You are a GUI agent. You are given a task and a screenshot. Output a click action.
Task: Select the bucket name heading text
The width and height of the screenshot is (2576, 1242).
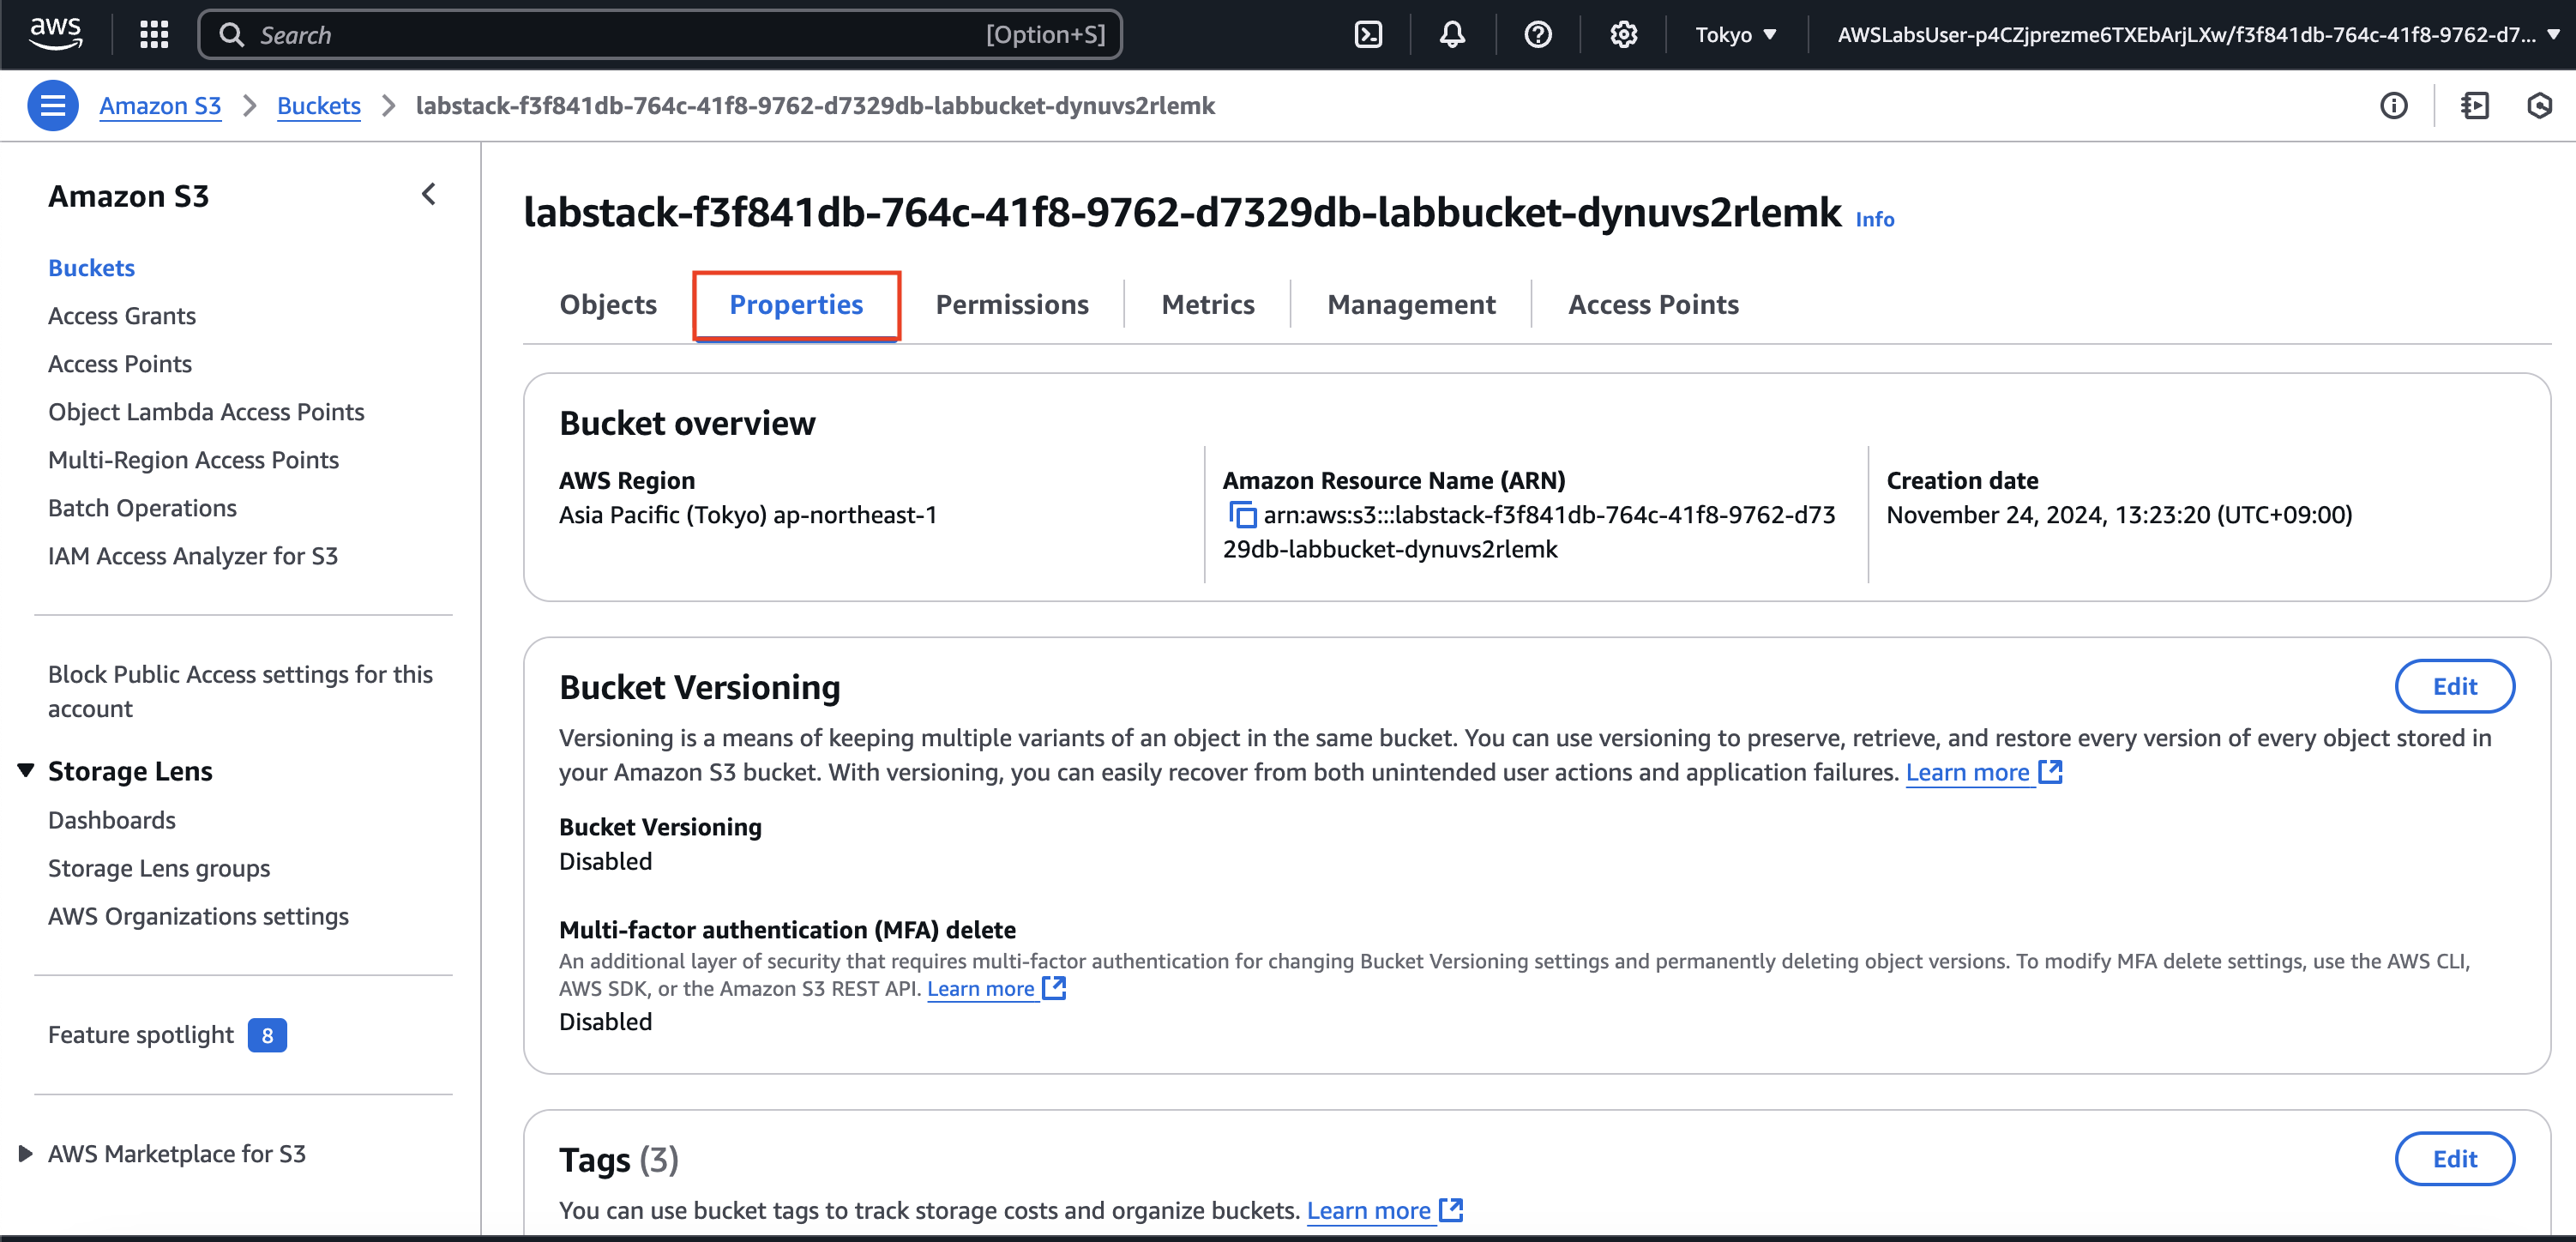[1182, 213]
